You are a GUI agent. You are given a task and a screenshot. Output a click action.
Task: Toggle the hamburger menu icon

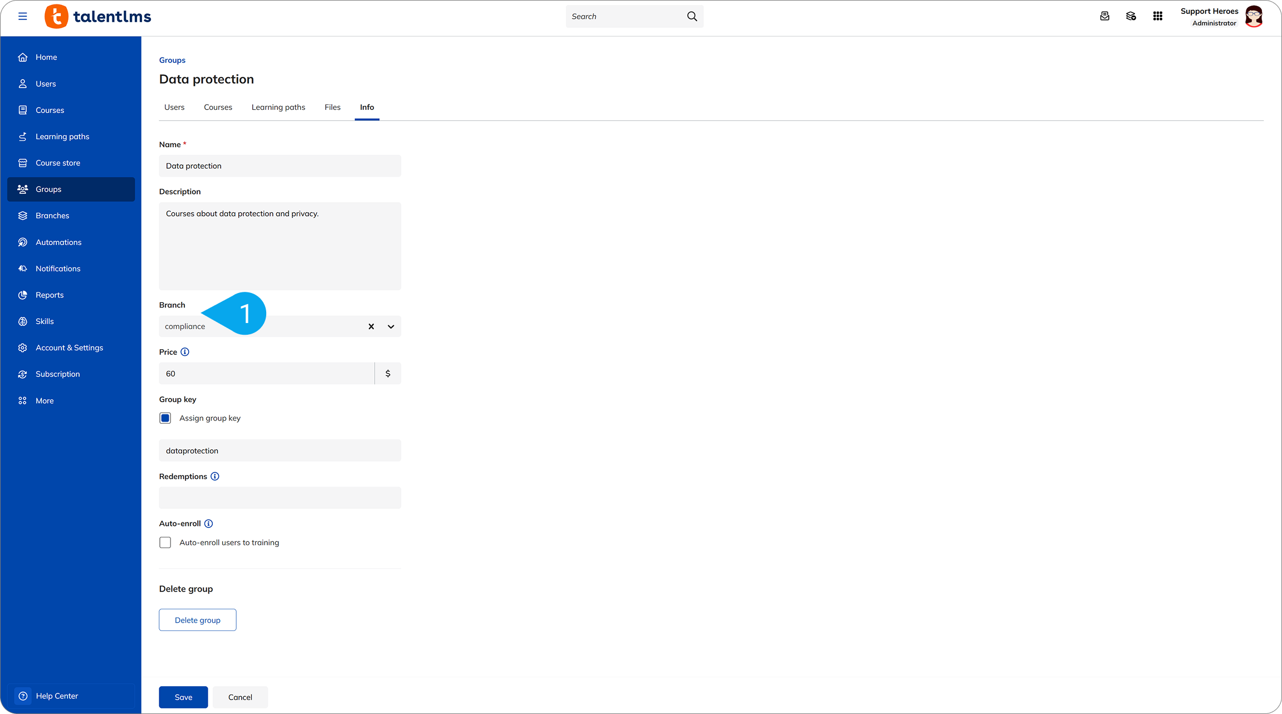pos(23,16)
